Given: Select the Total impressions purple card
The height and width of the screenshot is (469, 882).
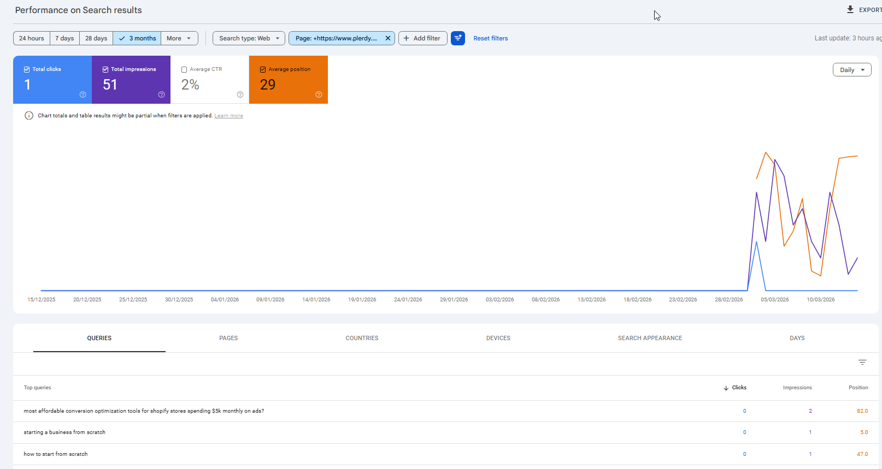Looking at the screenshot, I should tap(131, 80).
